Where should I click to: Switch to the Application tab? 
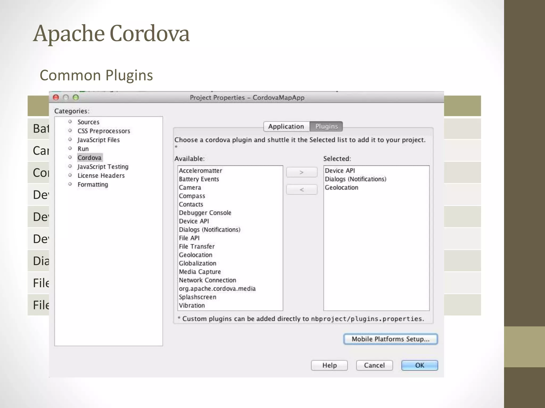coord(286,126)
